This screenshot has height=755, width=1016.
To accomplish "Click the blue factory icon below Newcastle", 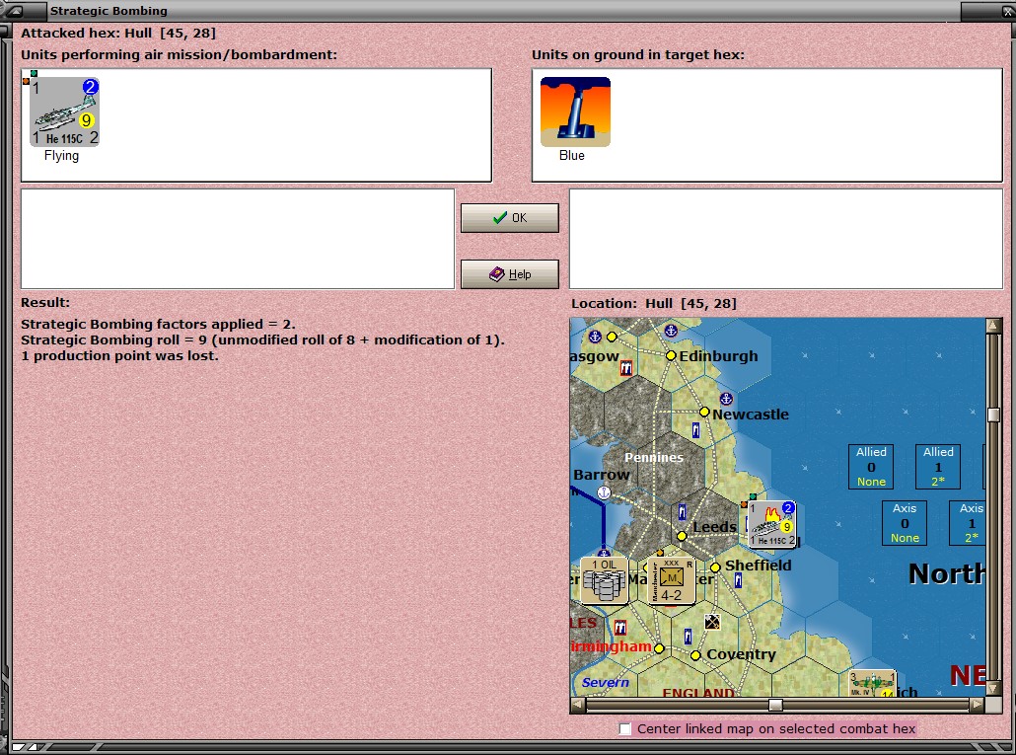I will click(x=695, y=429).
